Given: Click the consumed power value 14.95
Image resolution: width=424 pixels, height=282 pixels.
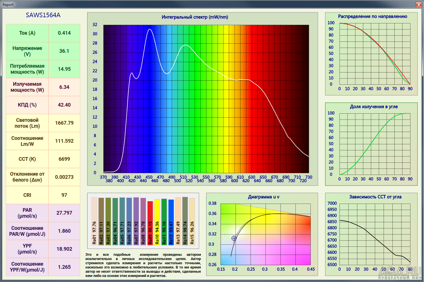Looking at the screenshot, I should pyautogui.click(x=64, y=69).
